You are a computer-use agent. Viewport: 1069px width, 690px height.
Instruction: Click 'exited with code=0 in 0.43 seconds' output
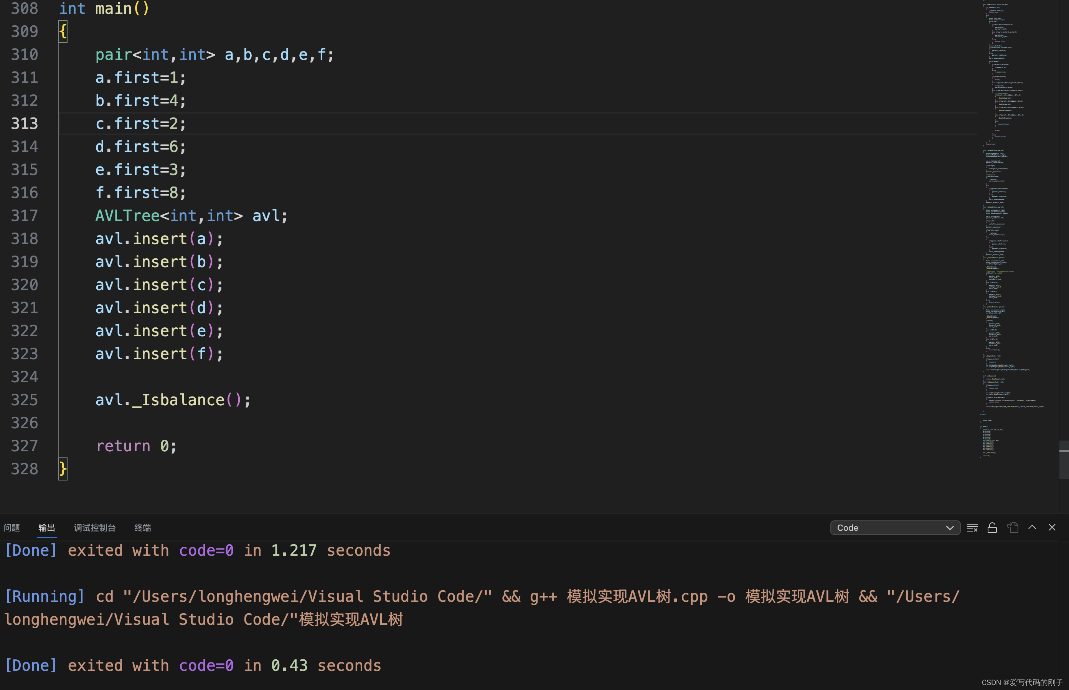pos(224,665)
